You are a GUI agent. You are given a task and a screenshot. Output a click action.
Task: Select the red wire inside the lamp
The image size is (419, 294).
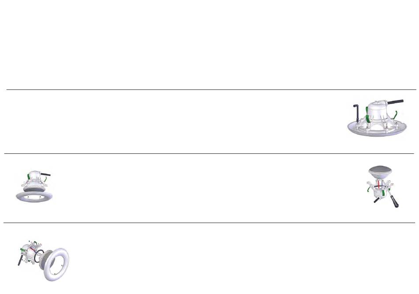(379, 183)
